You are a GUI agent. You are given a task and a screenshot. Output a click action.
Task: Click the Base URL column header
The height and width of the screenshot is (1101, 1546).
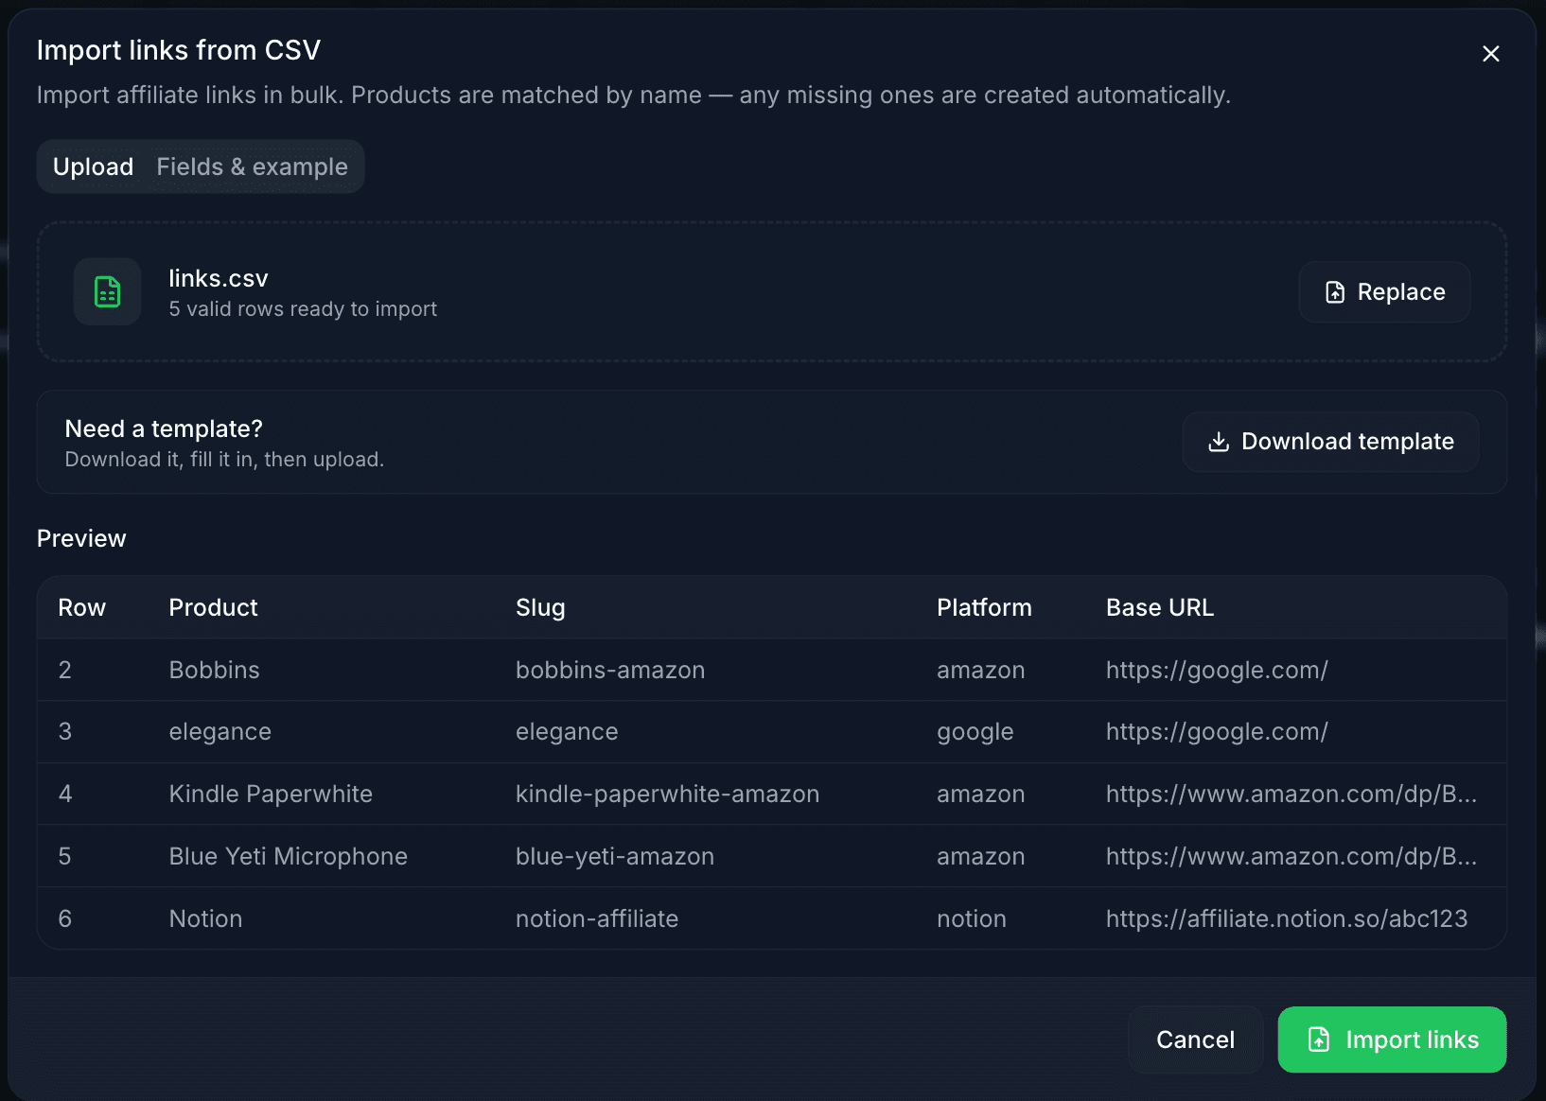(1159, 607)
